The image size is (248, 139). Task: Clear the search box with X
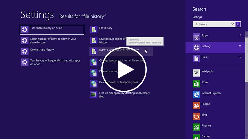click(233, 24)
